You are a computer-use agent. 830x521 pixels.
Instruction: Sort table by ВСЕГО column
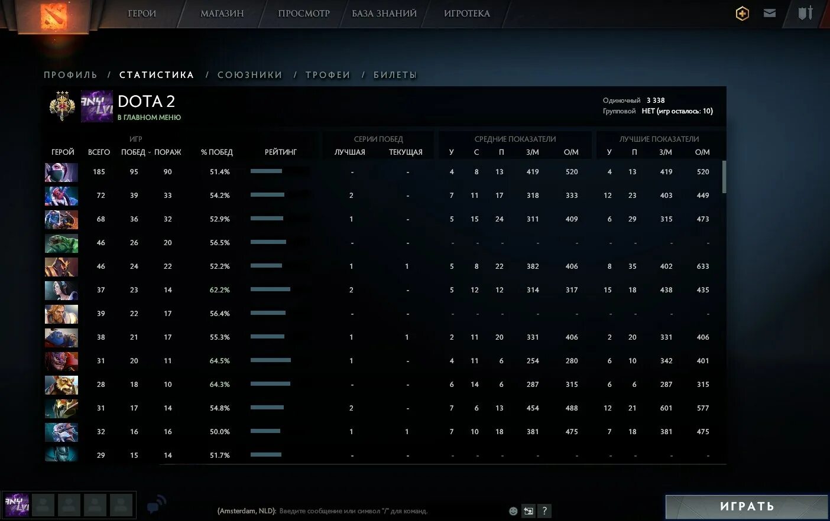click(x=99, y=152)
